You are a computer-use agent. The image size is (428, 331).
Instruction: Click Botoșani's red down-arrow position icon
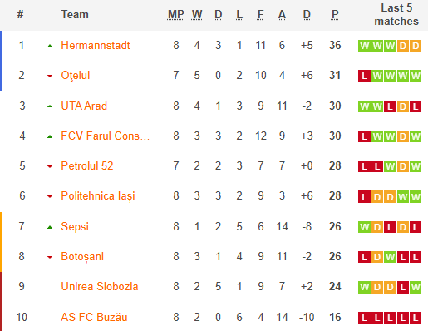pyautogui.click(x=50, y=257)
